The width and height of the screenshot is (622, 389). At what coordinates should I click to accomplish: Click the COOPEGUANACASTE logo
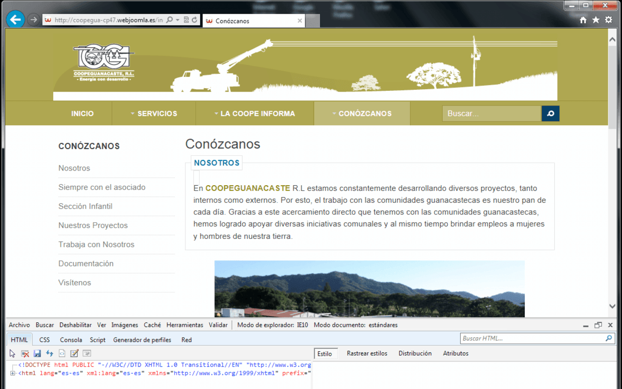104,63
